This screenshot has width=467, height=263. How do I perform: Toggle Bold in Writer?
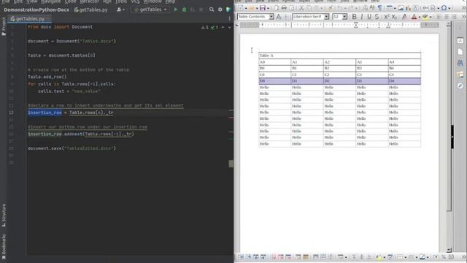354,17
